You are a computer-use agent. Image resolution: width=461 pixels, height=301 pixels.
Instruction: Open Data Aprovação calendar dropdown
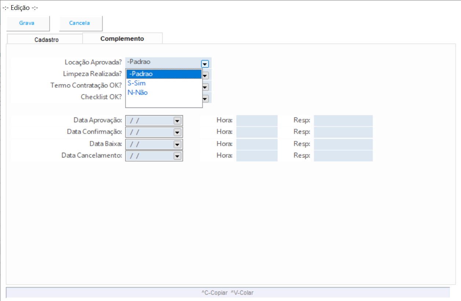point(178,121)
